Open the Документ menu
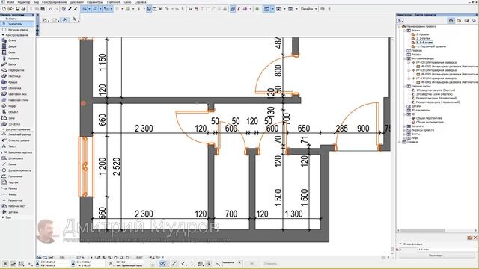 (x=76, y=2)
